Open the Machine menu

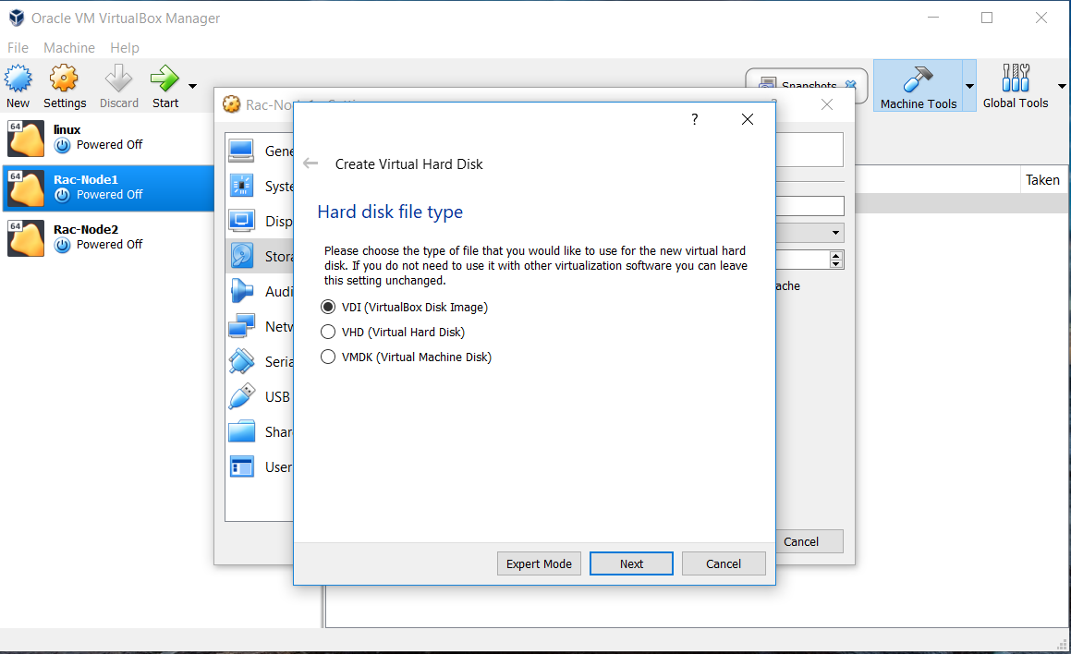tap(69, 48)
